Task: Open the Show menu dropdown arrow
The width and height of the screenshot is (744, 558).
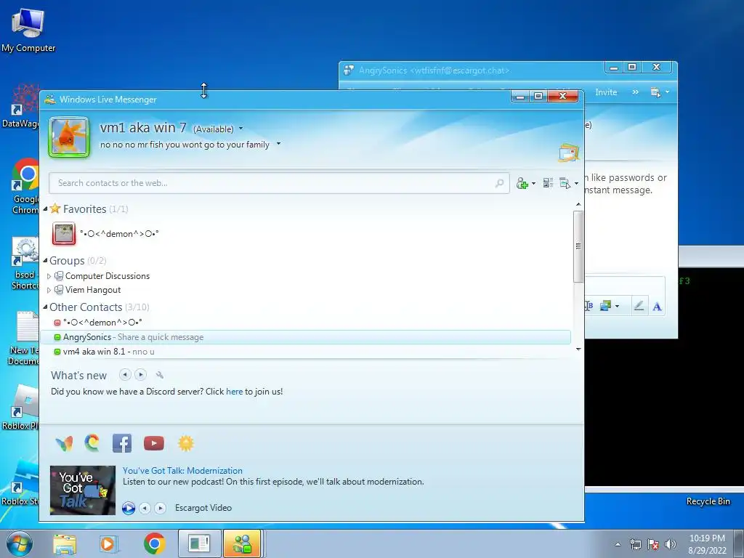Action: 576,184
